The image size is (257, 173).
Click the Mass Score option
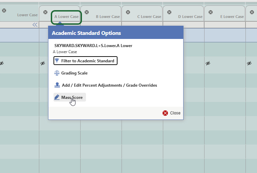(x=70, y=97)
